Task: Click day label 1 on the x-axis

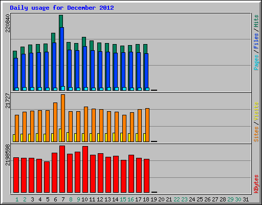Action: (x=17, y=199)
